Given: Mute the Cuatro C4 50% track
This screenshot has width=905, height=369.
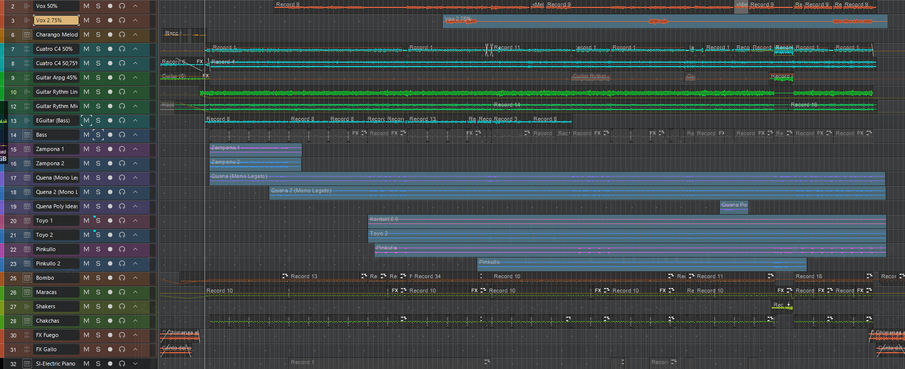Looking at the screenshot, I should point(86,49).
